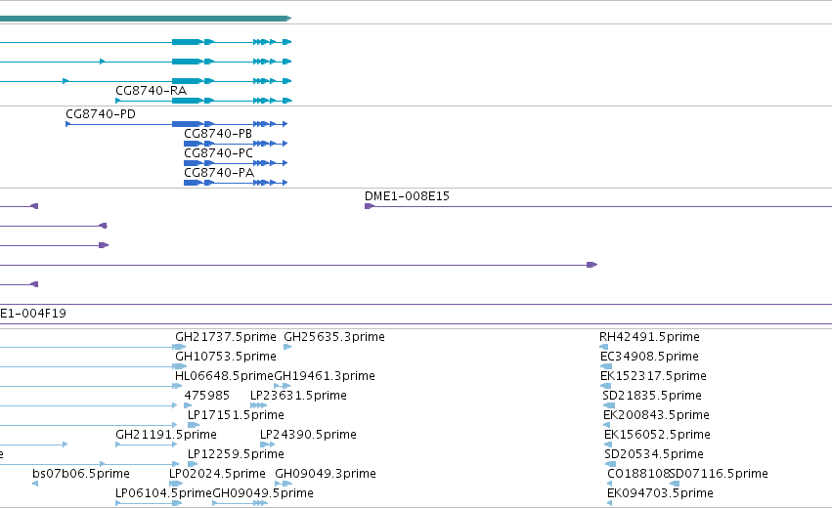This screenshot has height=508, width=832.
Task: Click the DME1-008E15 purple start marker
Action: [370, 206]
